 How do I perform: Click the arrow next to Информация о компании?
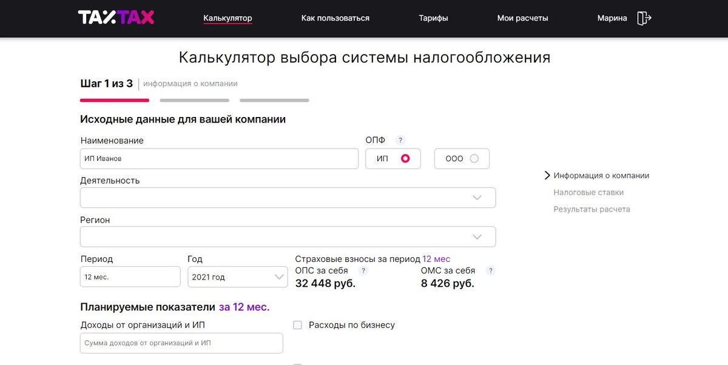tap(548, 176)
